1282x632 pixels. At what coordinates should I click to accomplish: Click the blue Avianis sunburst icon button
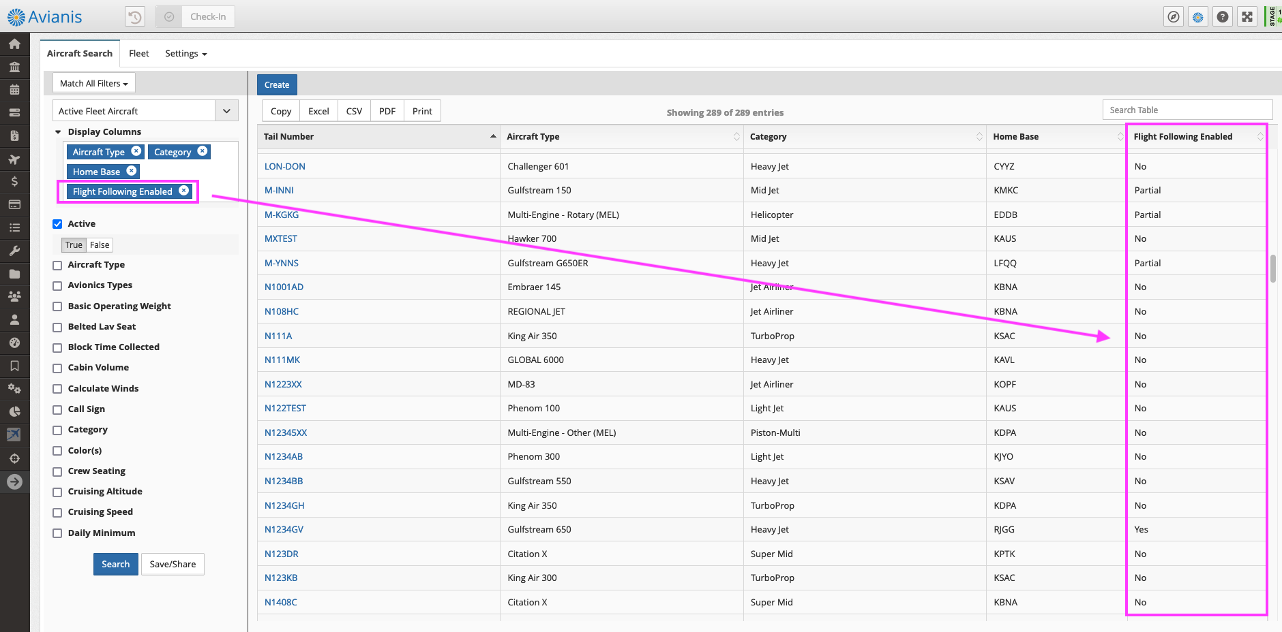[x=1198, y=17]
